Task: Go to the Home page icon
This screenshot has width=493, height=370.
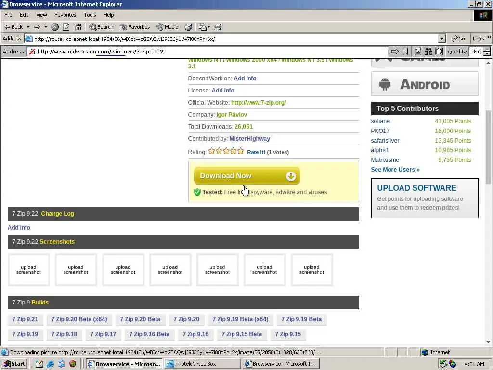Action: coord(78,27)
